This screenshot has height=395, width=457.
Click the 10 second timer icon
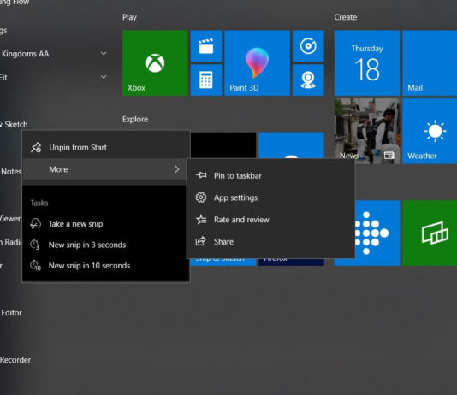click(36, 265)
